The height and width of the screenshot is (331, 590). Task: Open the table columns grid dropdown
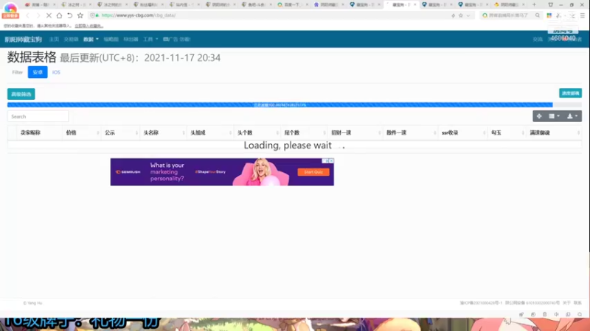point(554,116)
